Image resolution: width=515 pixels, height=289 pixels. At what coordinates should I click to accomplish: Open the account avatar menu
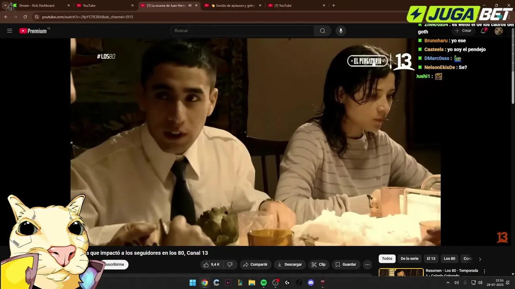[x=499, y=31]
